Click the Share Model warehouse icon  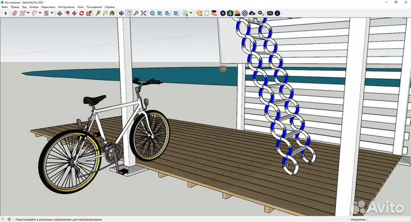point(160,13)
